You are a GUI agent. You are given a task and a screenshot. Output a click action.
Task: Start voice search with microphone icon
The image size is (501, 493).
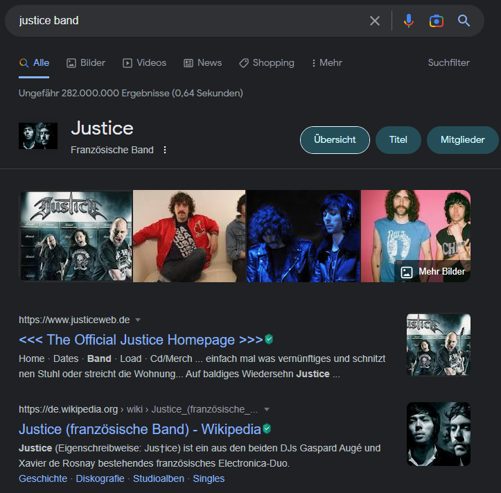408,21
